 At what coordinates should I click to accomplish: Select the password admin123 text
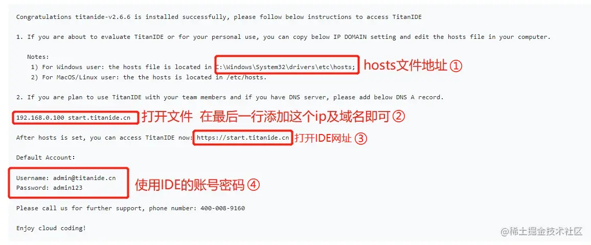pos(68,187)
